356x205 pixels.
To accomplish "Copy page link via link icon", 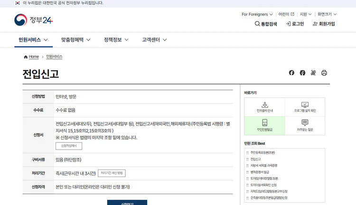I will pyautogui.click(x=313, y=73).
